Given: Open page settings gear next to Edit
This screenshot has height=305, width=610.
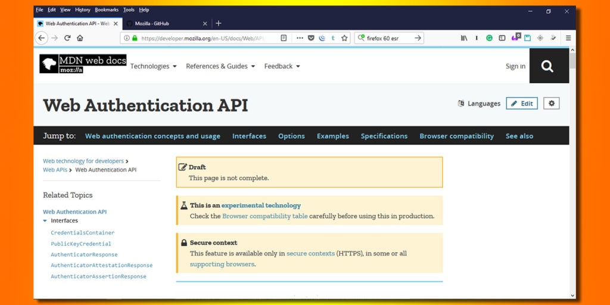Looking at the screenshot, I should click(x=551, y=103).
